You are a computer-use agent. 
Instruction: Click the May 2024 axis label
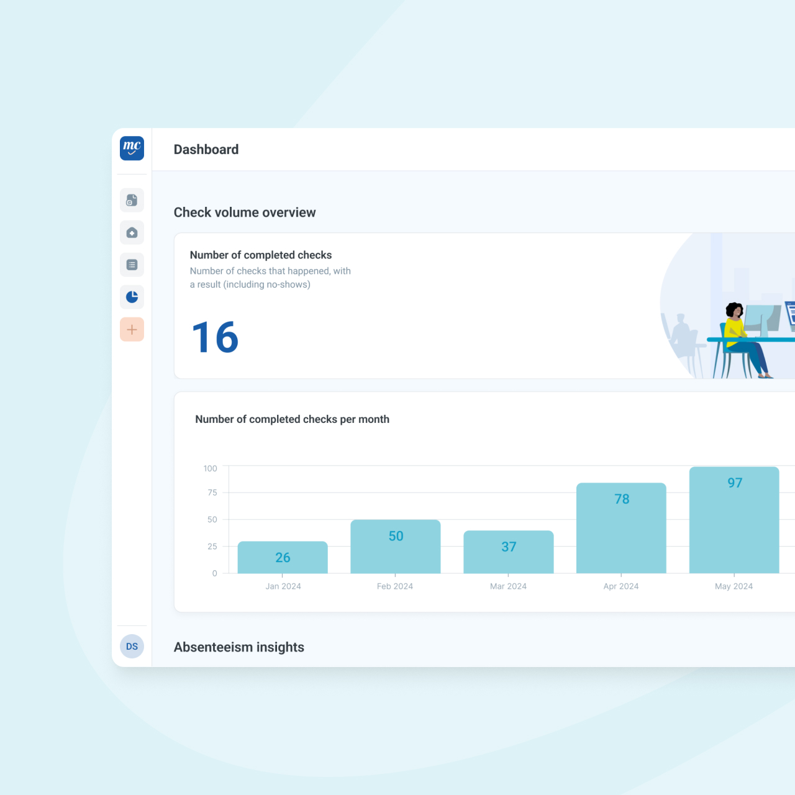pyautogui.click(x=734, y=586)
